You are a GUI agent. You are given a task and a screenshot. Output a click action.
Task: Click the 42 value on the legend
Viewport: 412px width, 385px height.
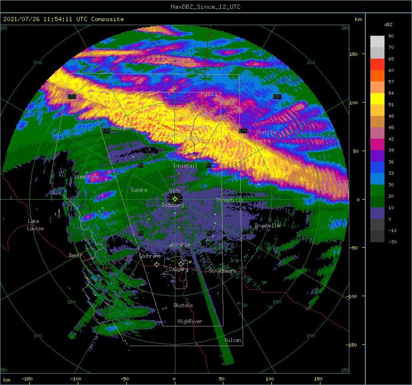391,139
